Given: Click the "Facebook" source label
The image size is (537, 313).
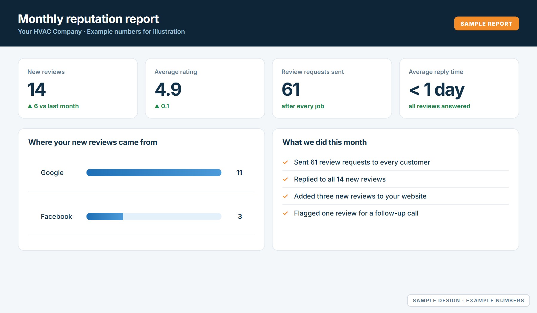Looking at the screenshot, I should (56, 216).
